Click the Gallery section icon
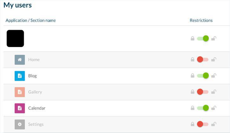The width and height of the screenshot is (230, 133). [x=20, y=92]
